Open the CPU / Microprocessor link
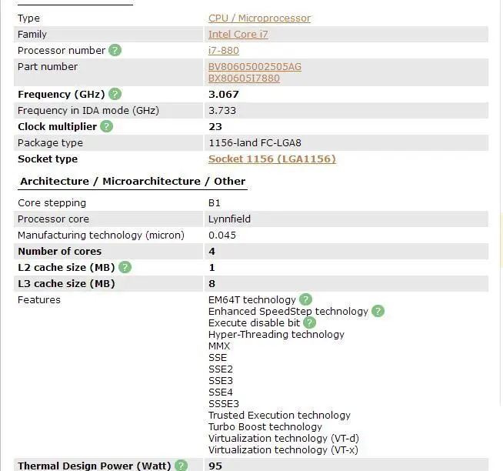The image size is (503, 471). [259, 18]
